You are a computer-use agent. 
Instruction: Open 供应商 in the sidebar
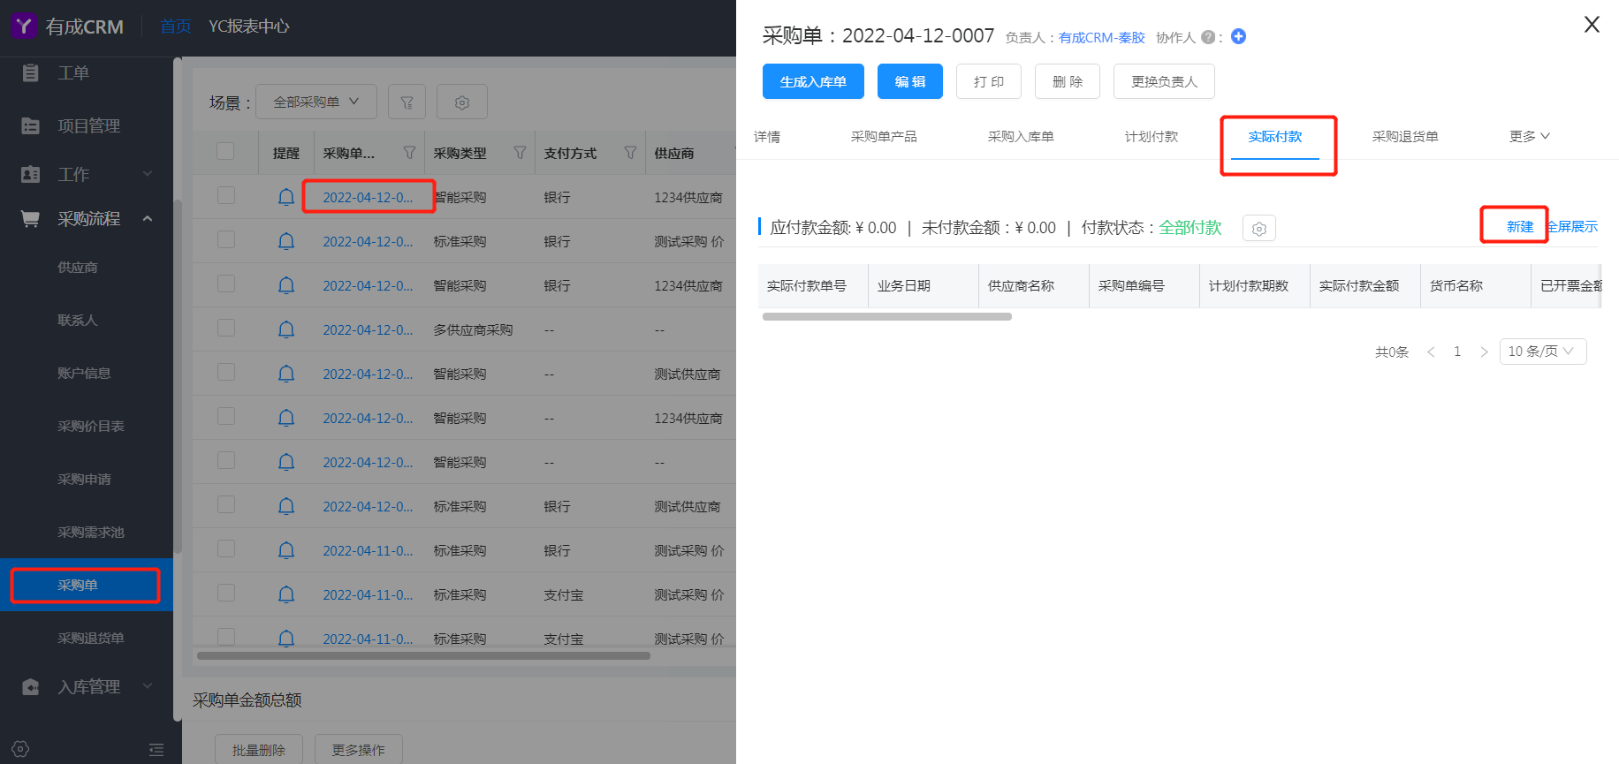pos(78,267)
